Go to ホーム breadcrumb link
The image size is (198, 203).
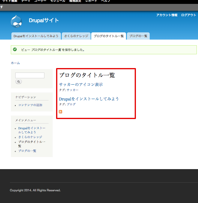(15, 63)
